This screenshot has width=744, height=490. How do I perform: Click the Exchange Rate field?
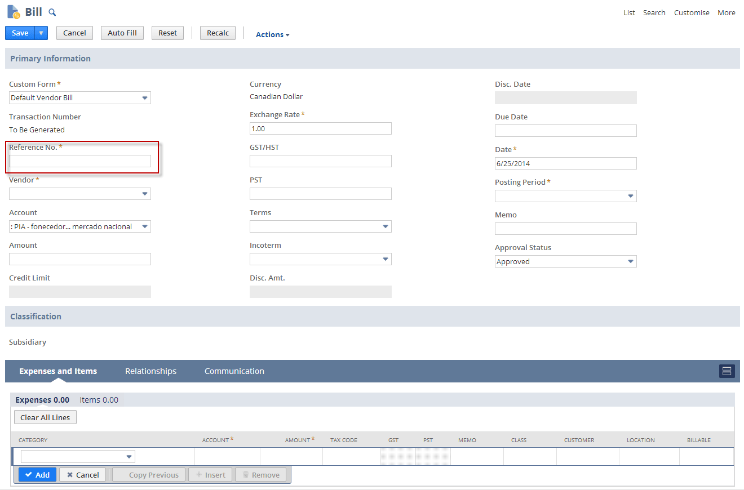[x=321, y=128]
